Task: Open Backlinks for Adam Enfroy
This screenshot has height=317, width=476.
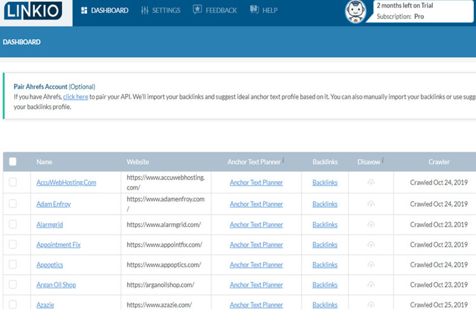Action: tap(325, 204)
